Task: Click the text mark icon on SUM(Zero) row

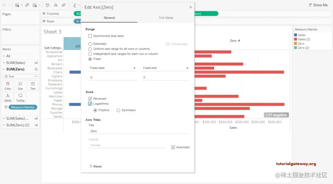Action: 36,69
